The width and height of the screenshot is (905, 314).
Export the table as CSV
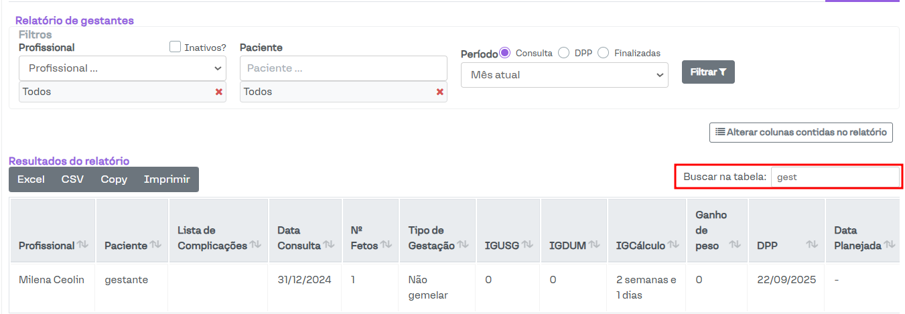pyautogui.click(x=72, y=179)
